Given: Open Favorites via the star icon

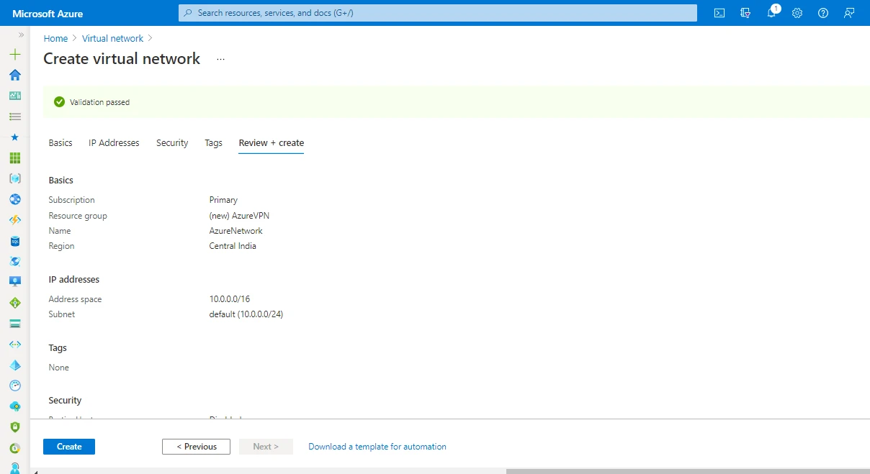Looking at the screenshot, I should pyautogui.click(x=14, y=137).
